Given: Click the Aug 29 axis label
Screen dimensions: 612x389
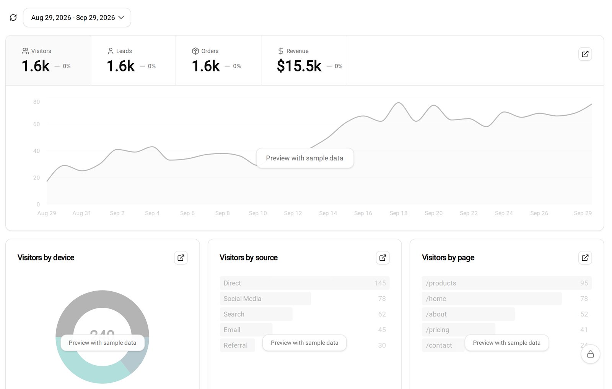Looking at the screenshot, I should pos(47,213).
